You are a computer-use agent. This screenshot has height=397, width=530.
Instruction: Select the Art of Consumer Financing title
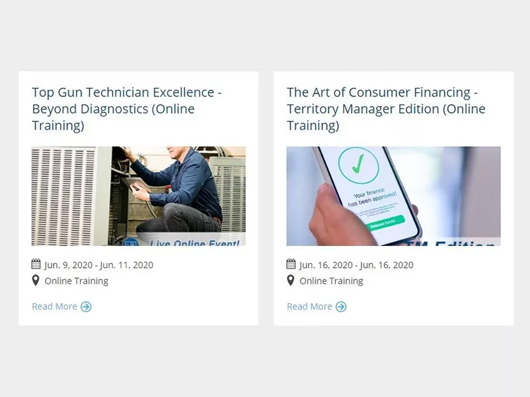(386, 109)
